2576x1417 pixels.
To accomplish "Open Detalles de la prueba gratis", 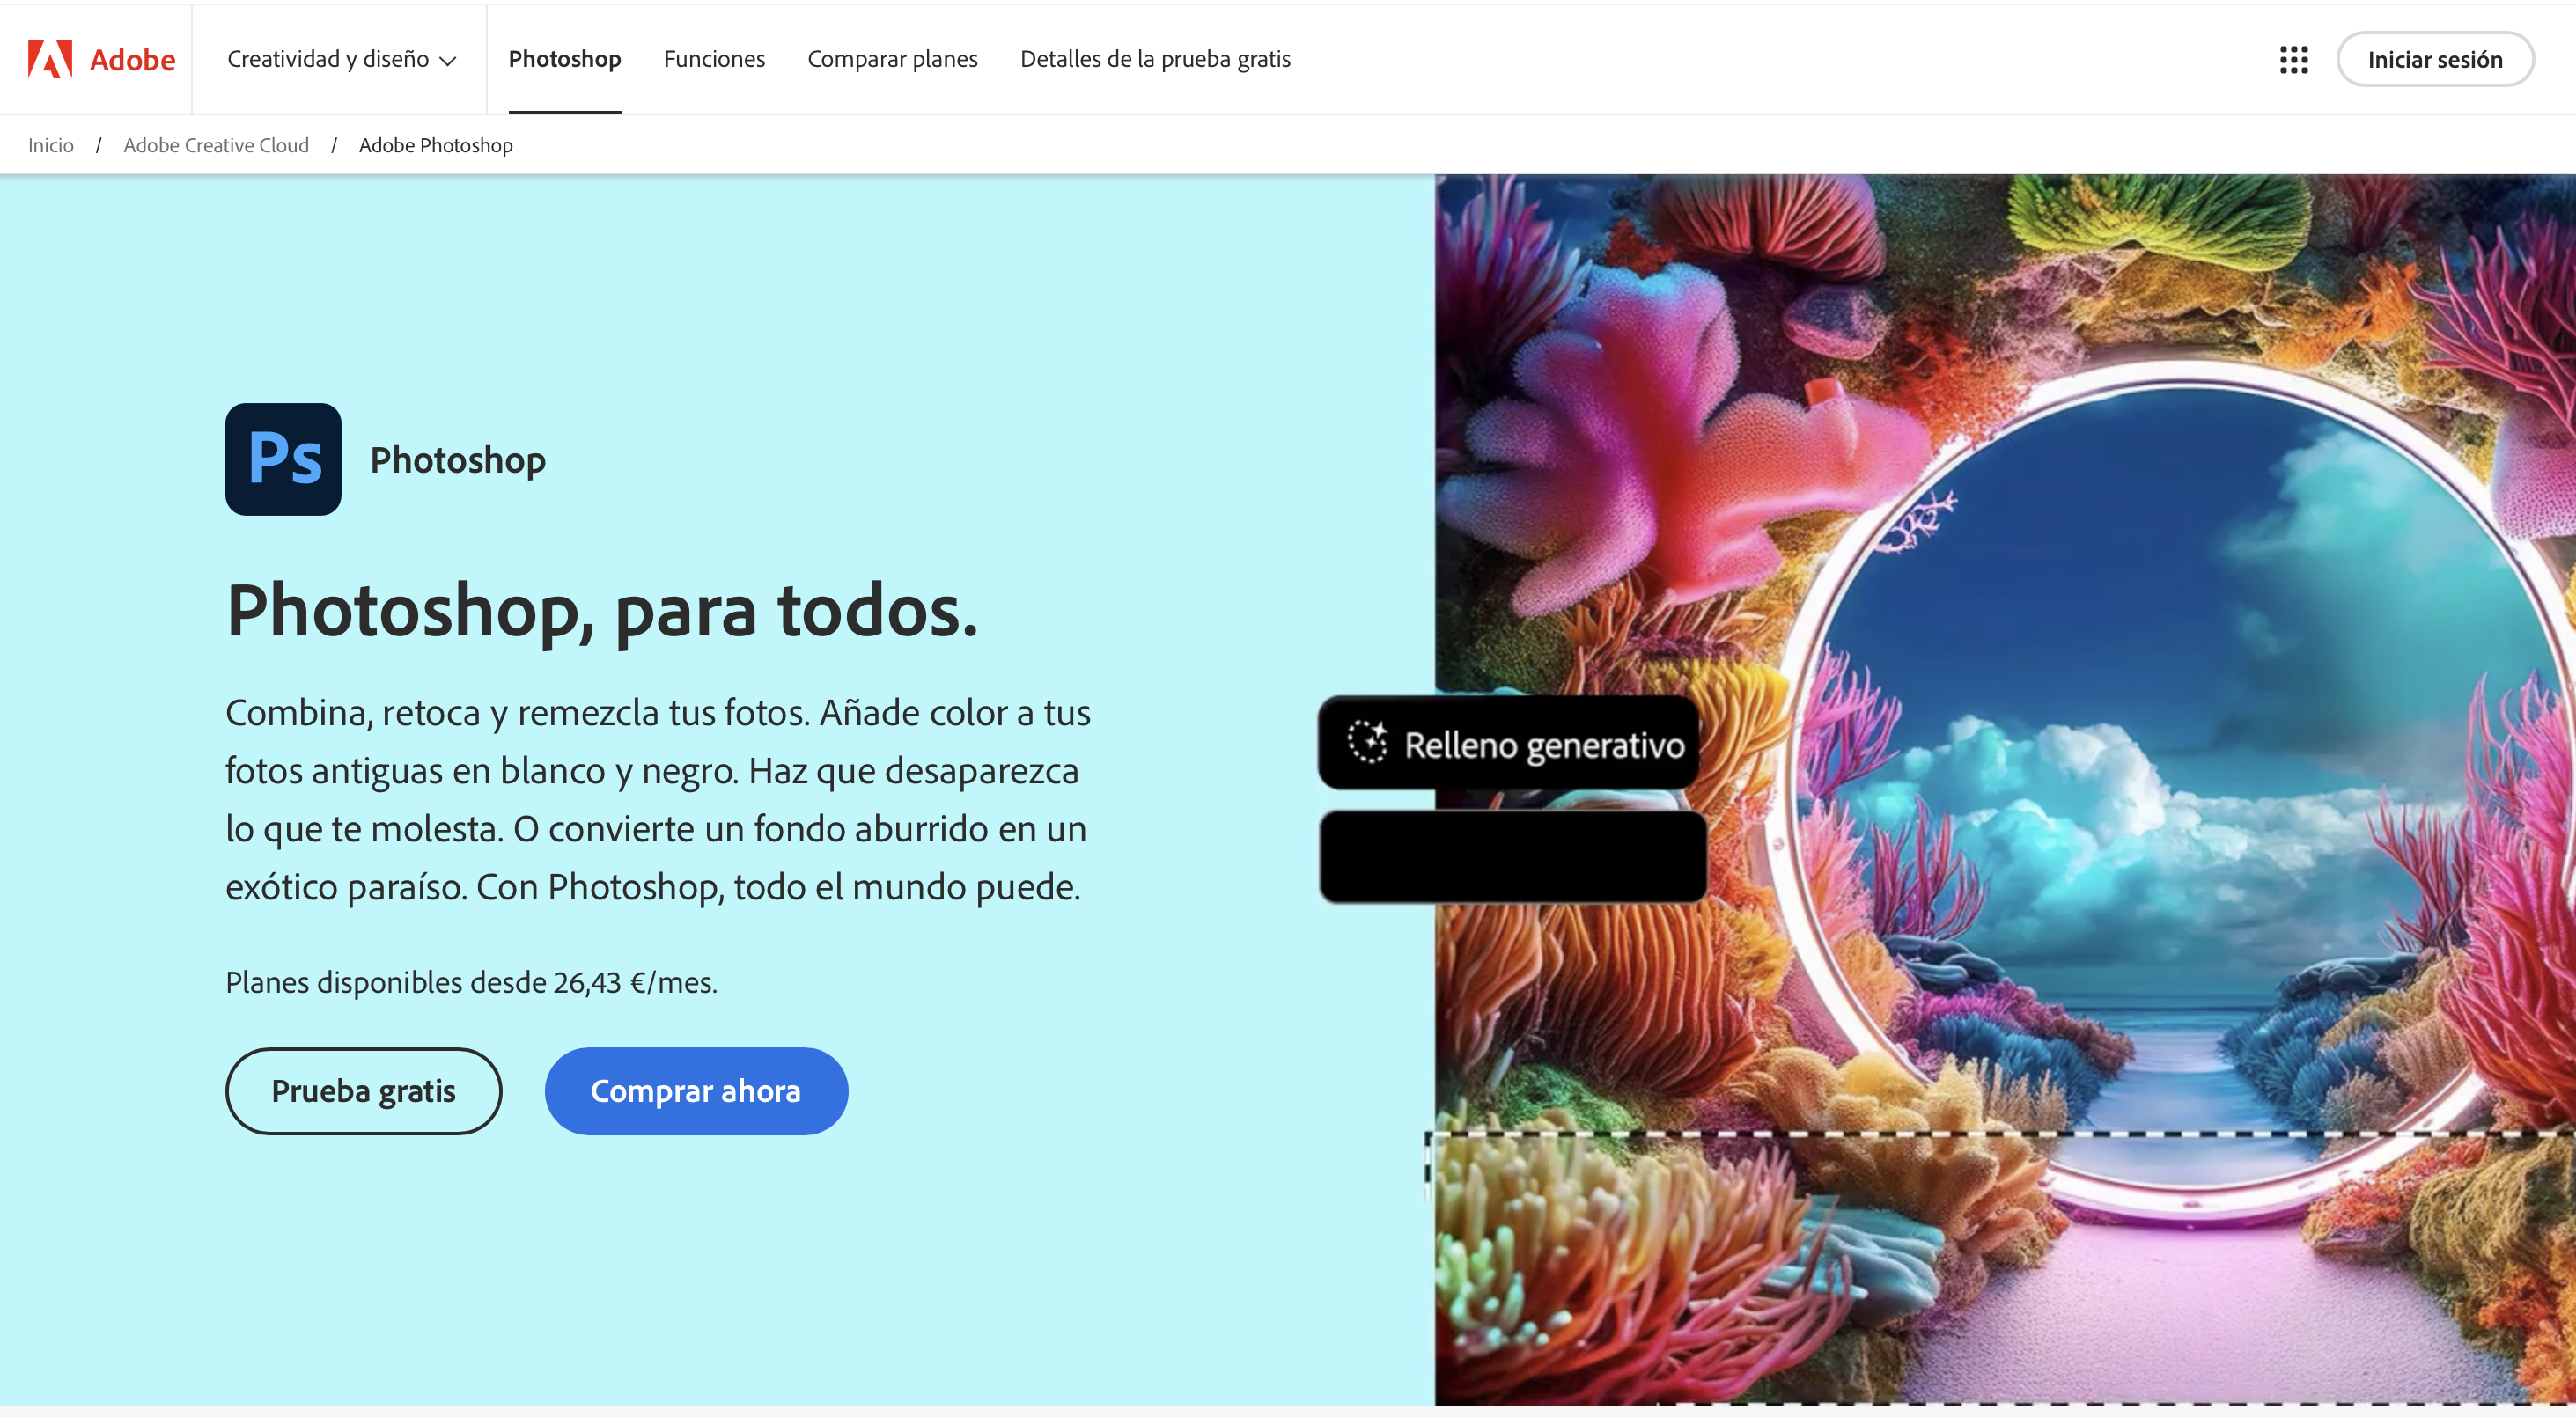I will pos(1155,59).
